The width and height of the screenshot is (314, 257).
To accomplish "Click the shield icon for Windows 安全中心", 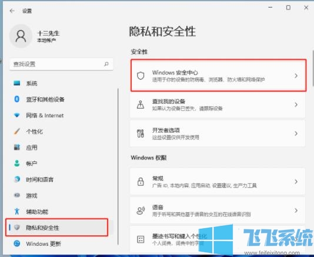I will point(141,76).
